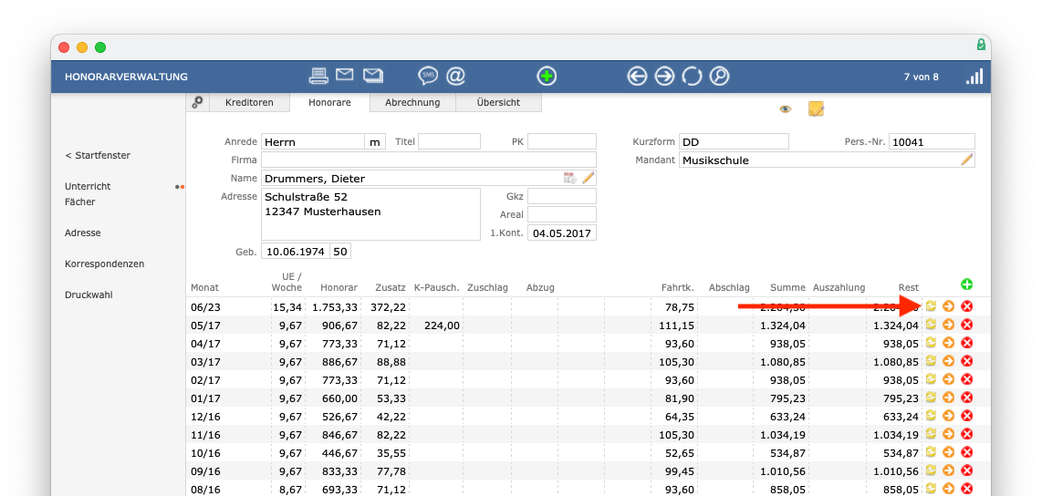Image resolution: width=1042 pixels, height=496 pixels.
Task: Open the single envelope mail icon
Action: point(344,75)
